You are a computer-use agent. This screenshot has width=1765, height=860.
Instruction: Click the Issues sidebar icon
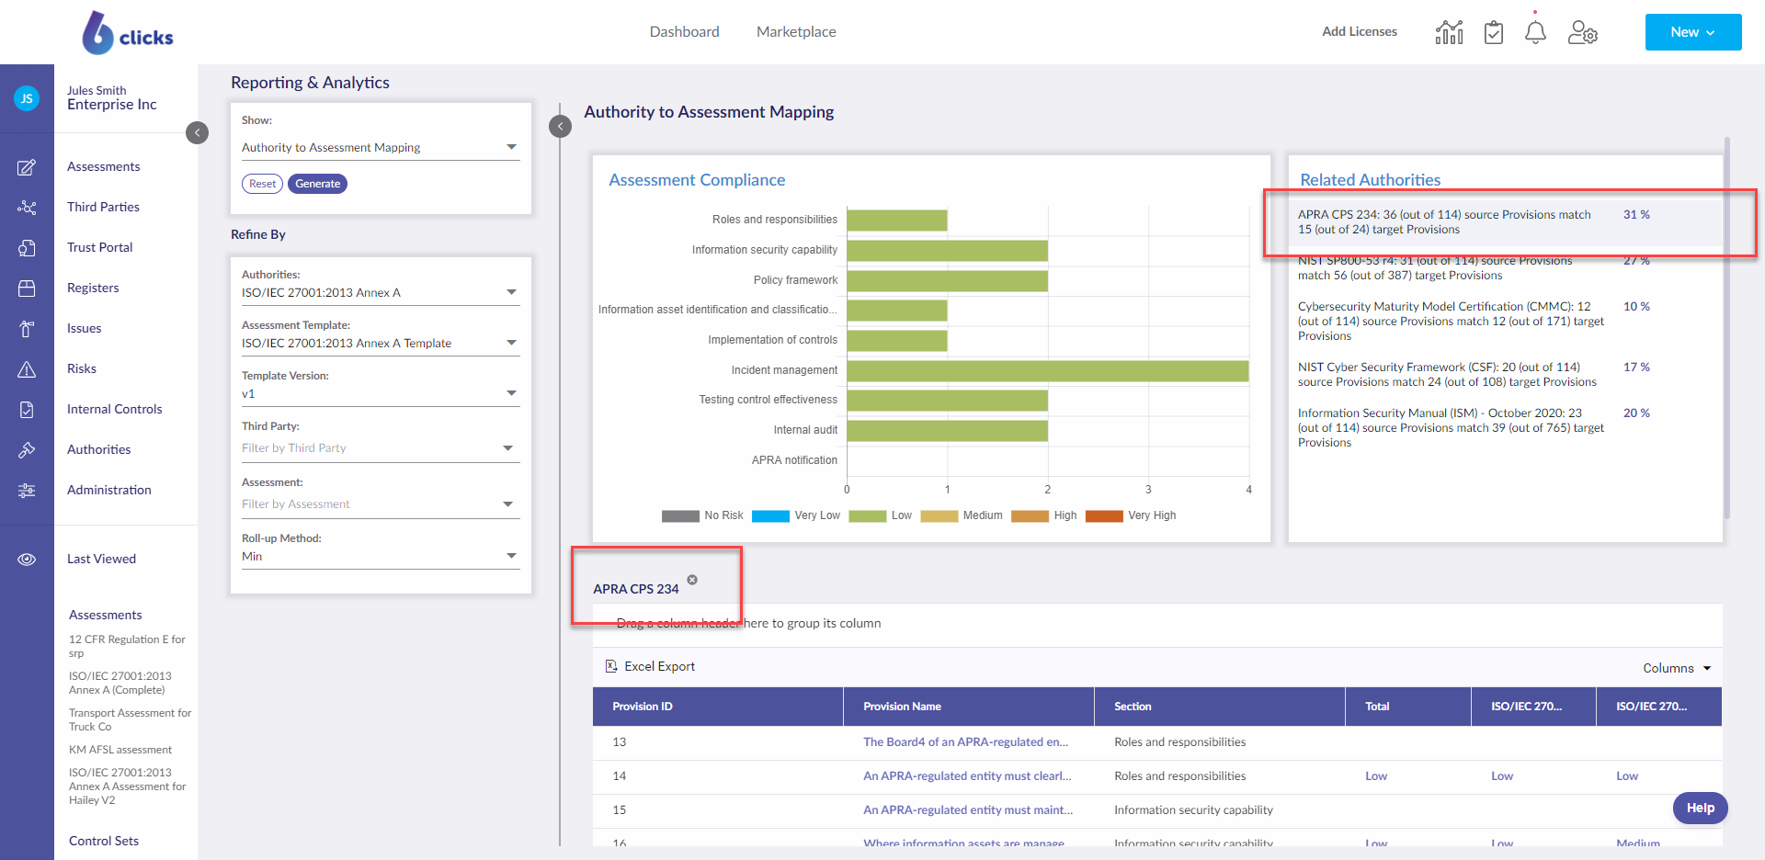click(27, 329)
